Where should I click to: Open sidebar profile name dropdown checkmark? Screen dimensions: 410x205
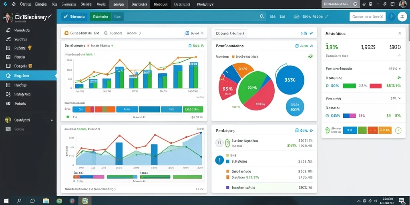49,17
